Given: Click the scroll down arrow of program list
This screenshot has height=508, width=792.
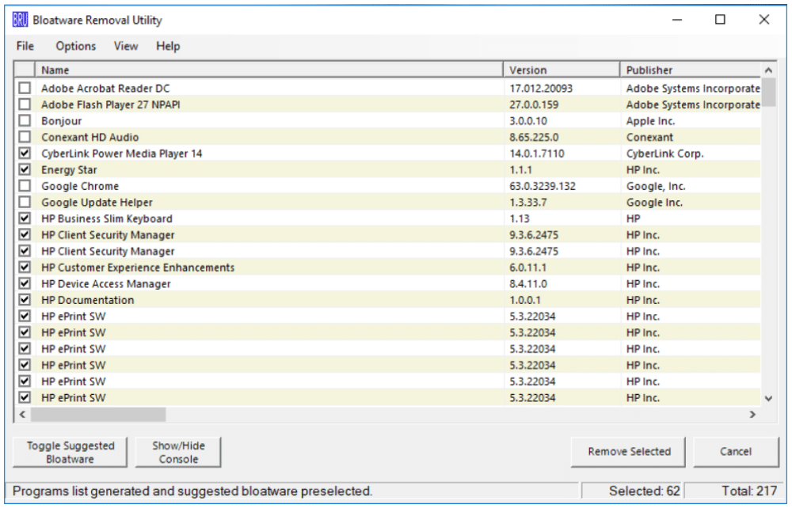Looking at the screenshot, I should [x=768, y=399].
